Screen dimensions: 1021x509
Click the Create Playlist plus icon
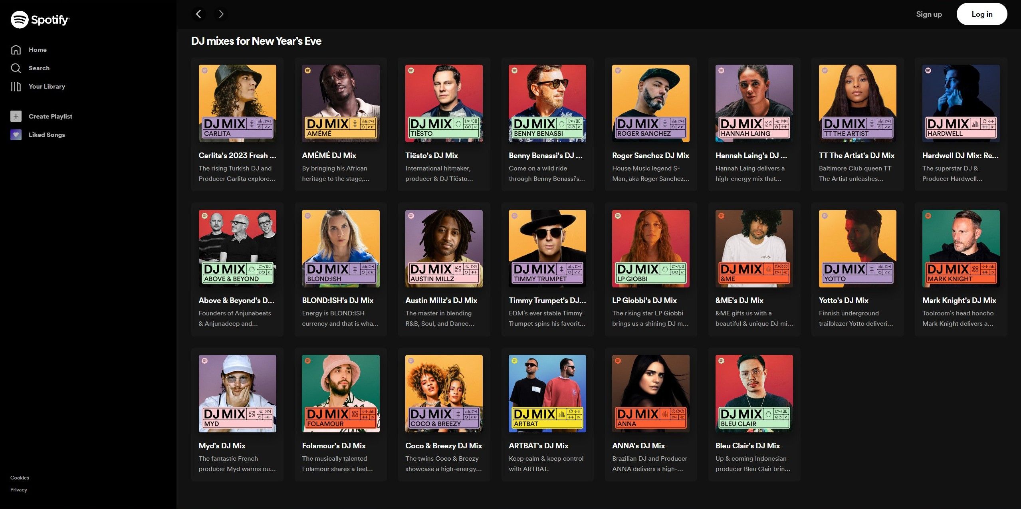(x=15, y=116)
